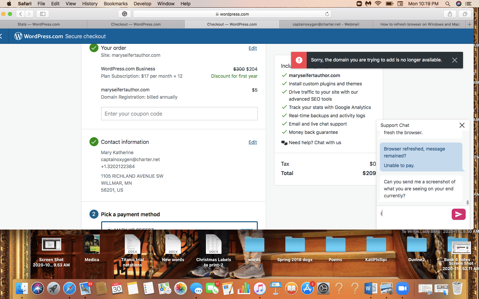Open Microsoft Word in the Dock
The height and width of the screenshot is (299, 479).
[x=371, y=288]
